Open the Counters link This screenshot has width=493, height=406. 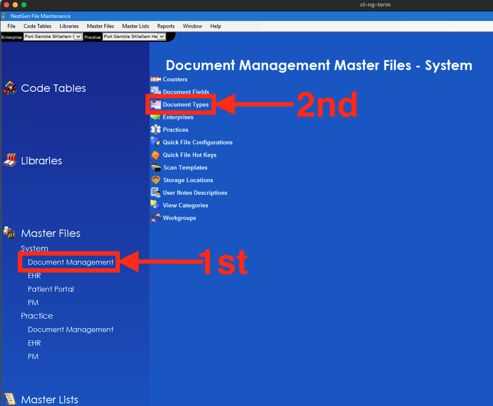[175, 79]
